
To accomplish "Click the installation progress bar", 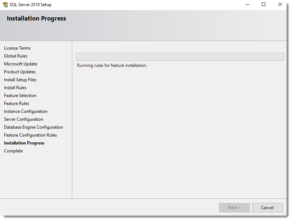I will click(x=180, y=57).
